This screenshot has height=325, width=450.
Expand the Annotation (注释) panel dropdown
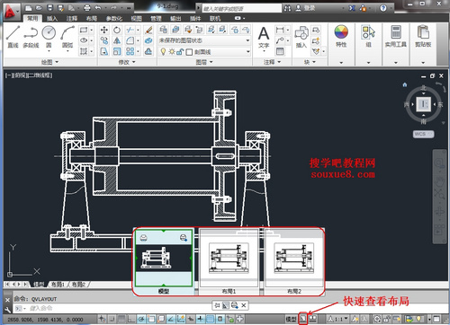tap(272, 62)
